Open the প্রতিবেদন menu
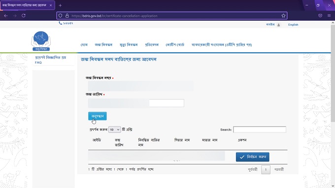This screenshot has height=188, width=335. pos(152,45)
